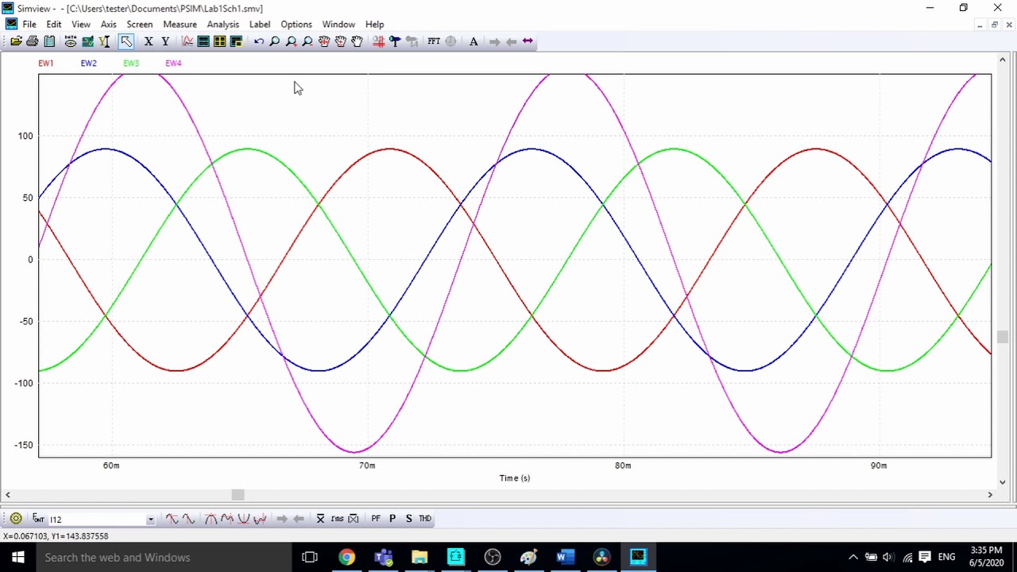Select the arrow pointer tool

(x=126, y=41)
